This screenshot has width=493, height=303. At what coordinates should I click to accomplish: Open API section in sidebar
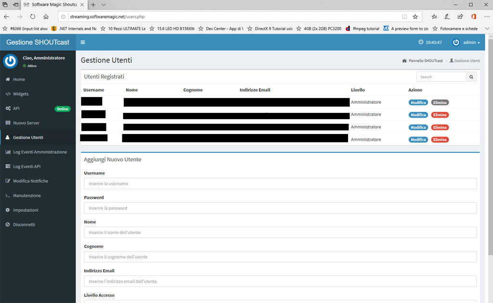point(38,109)
